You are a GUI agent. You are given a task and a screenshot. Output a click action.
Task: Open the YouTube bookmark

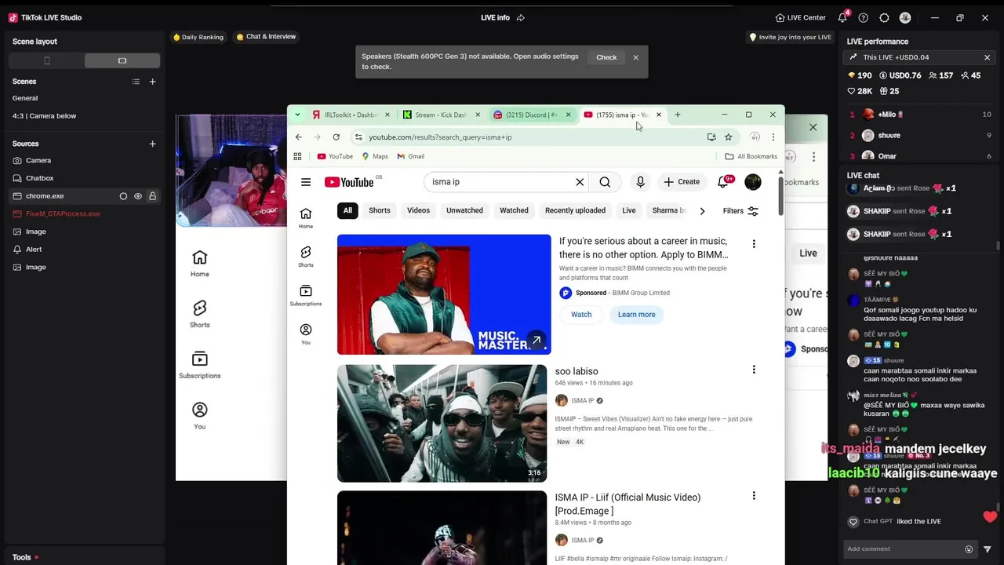335,156
